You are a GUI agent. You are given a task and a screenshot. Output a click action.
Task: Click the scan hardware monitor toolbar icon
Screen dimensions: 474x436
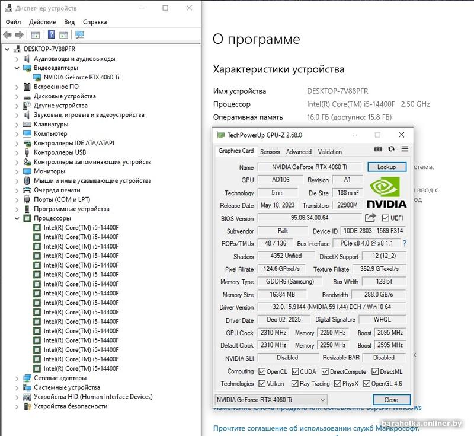click(x=80, y=35)
